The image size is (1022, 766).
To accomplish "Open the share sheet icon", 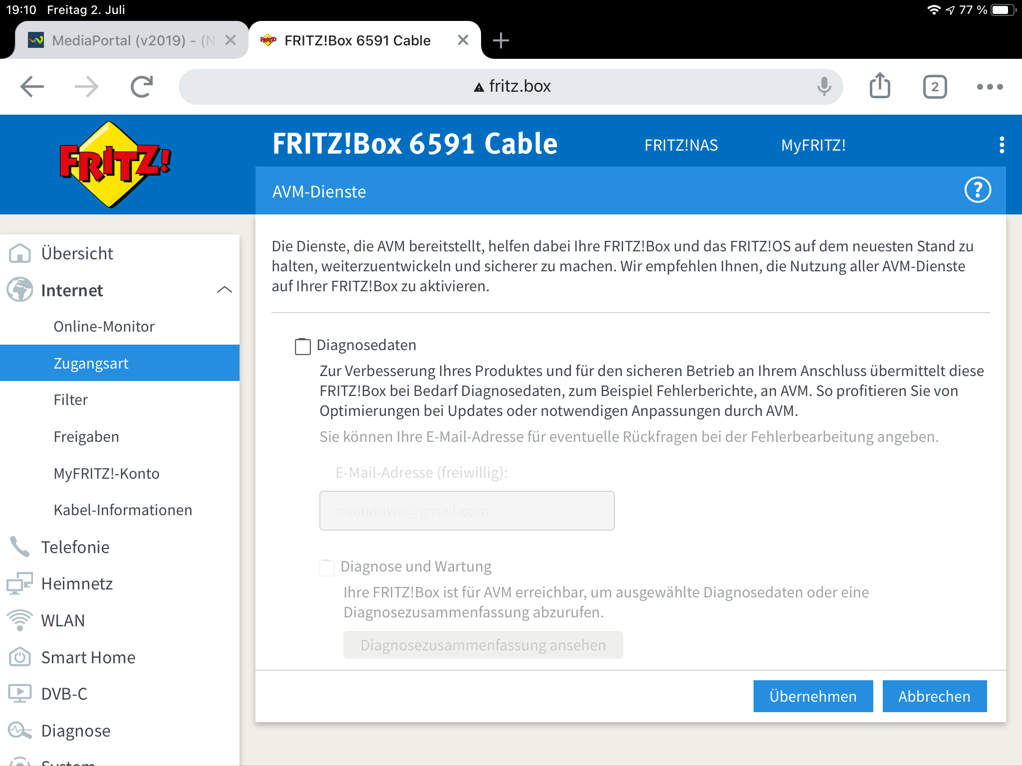I will tap(880, 86).
